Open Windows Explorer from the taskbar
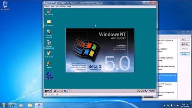192x108 pixels. [x=30, y=105]
